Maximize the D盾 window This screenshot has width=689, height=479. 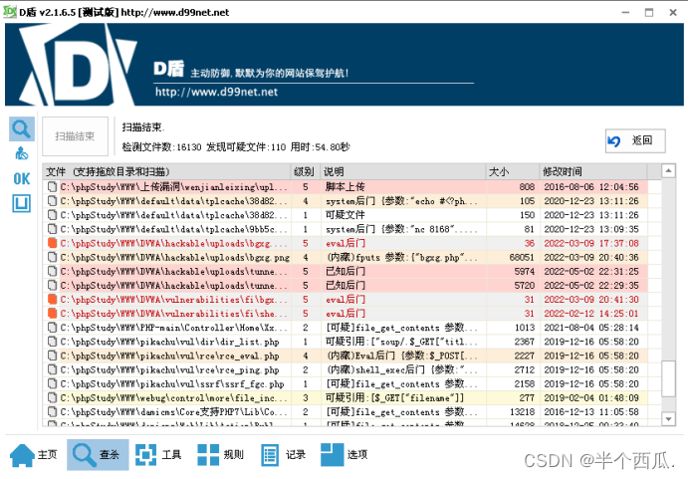649,12
